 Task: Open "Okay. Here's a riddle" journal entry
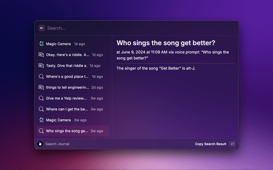click(67, 55)
